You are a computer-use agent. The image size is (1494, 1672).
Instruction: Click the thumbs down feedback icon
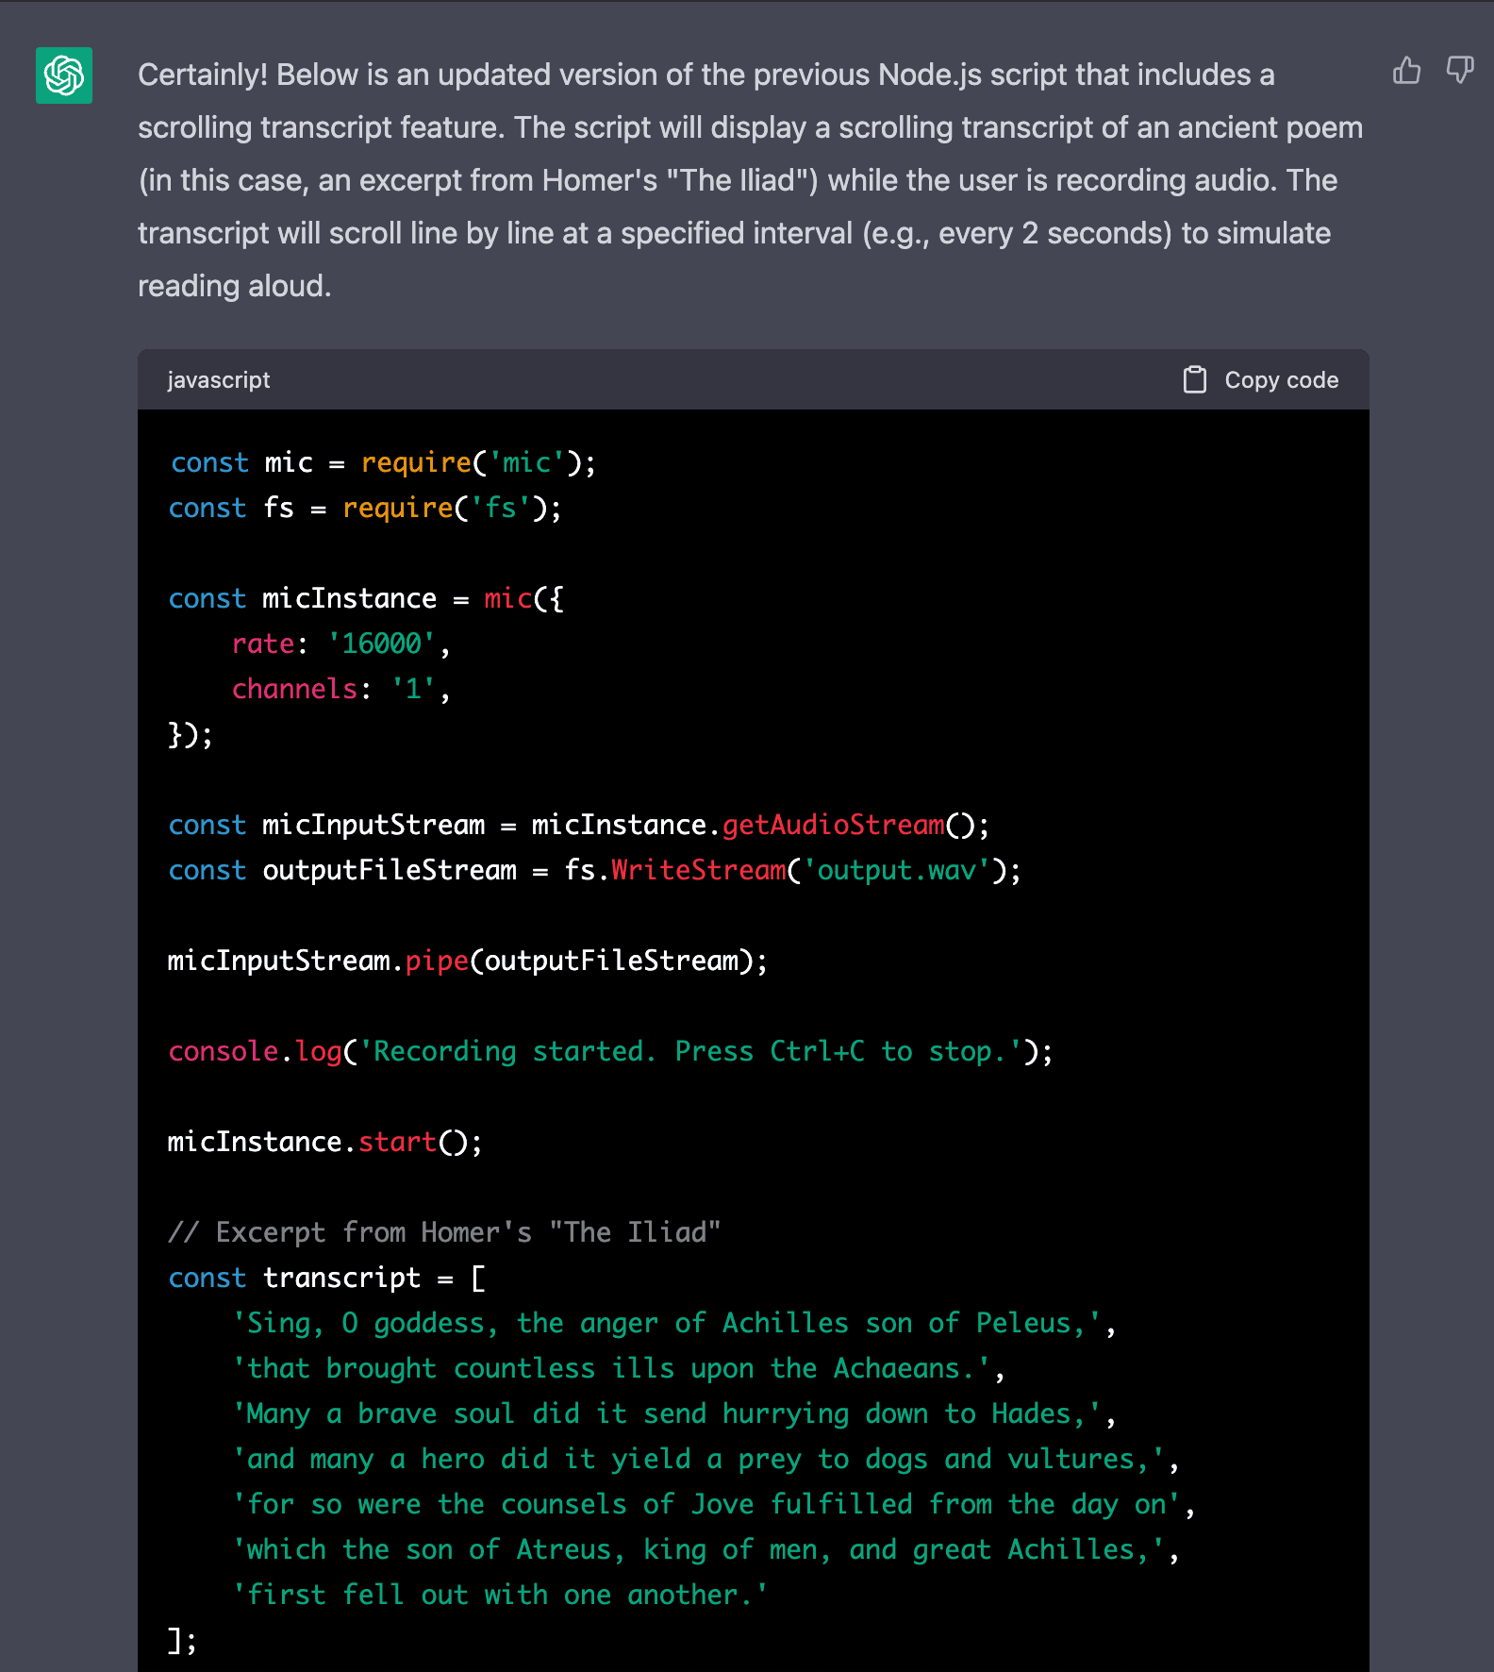[x=1459, y=71]
